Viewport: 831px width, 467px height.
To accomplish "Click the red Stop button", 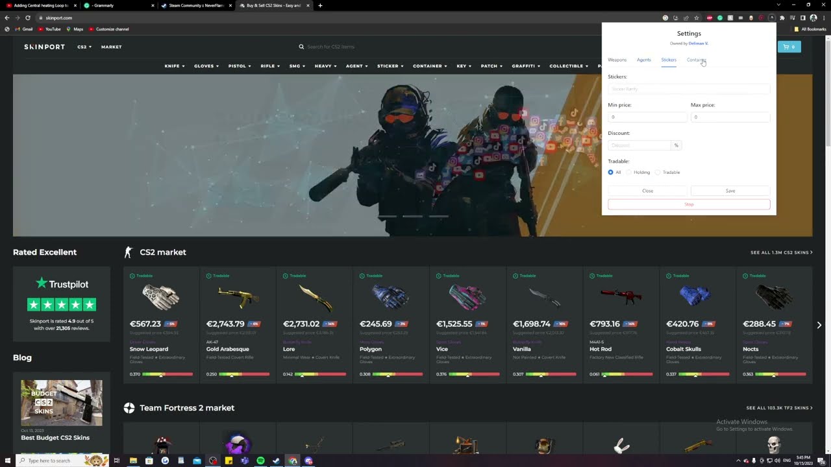I will point(689,204).
